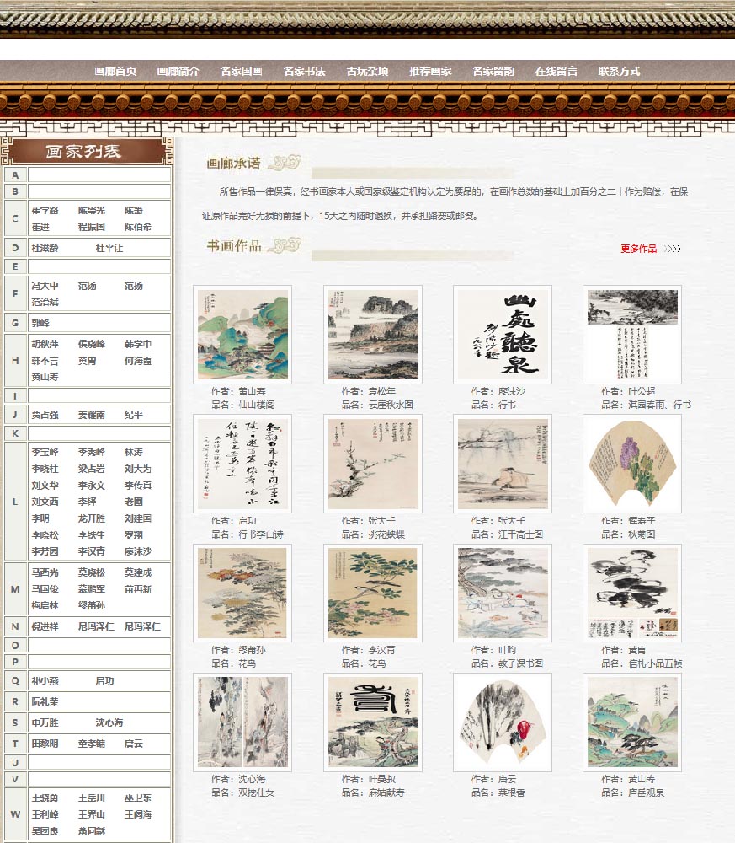Viewport: 735px width, 843px height.
Task: Open painter 田黎明 from the T row
Action: point(45,744)
